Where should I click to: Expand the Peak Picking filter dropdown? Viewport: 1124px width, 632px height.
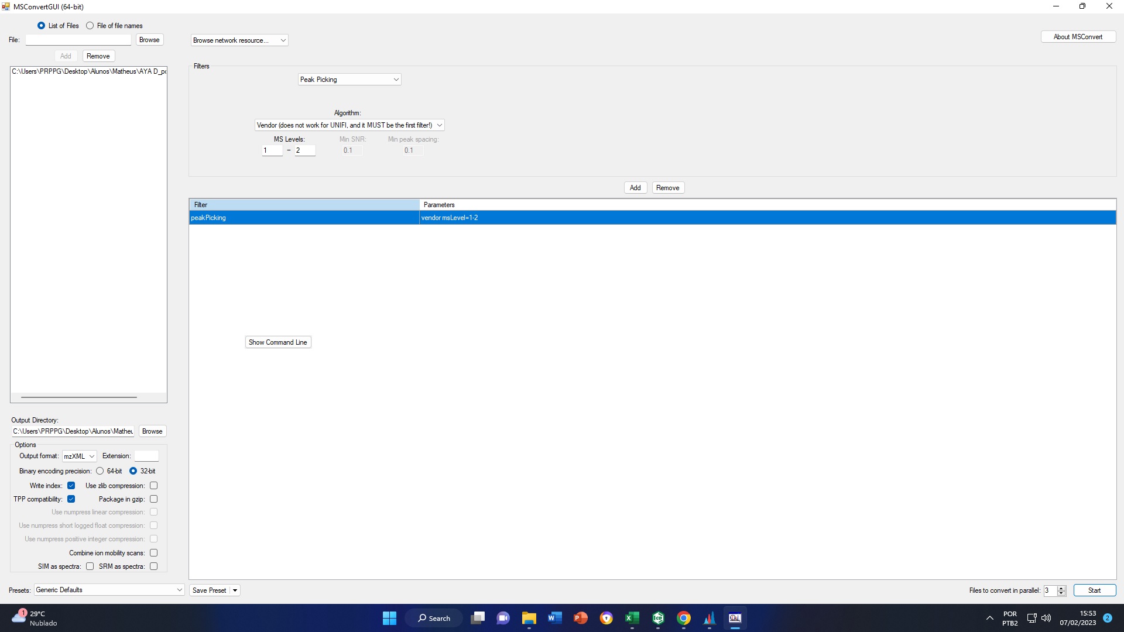pos(396,80)
